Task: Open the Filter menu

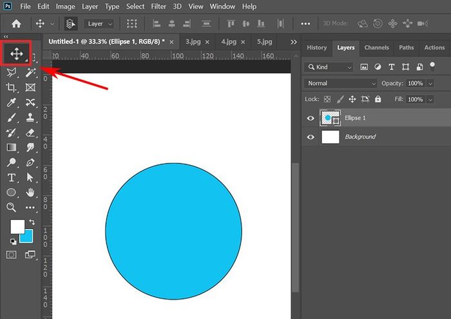Action: 158,6
